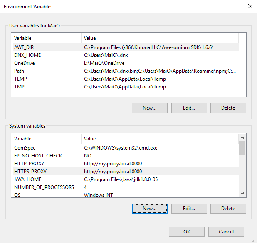The width and height of the screenshot is (257, 243).
Task: Close the Environment Variables dialog
Action: pyautogui.click(x=250, y=6)
